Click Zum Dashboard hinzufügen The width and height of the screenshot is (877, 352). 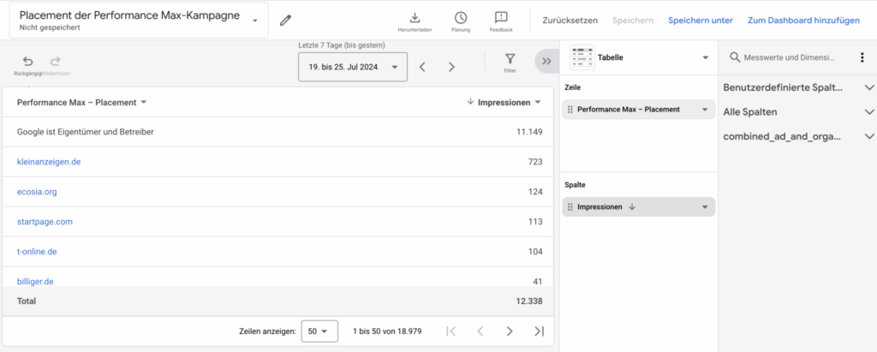[x=803, y=21]
